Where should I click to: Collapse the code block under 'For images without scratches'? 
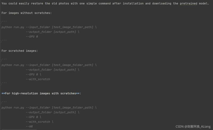(x=1, y=21)
